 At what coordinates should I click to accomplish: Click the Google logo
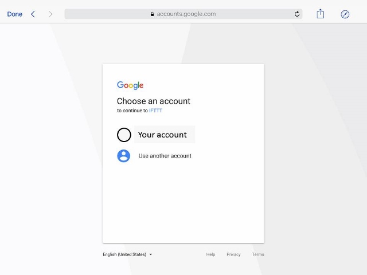coord(130,85)
